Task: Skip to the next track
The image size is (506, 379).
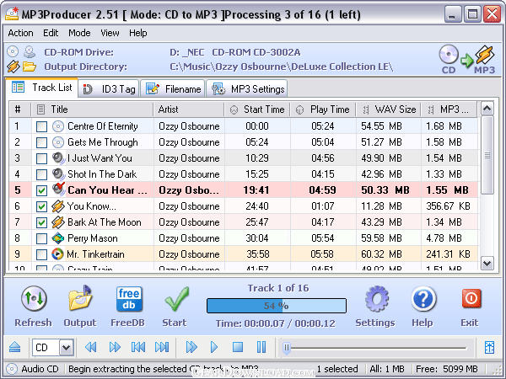Action: click(x=162, y=347)
